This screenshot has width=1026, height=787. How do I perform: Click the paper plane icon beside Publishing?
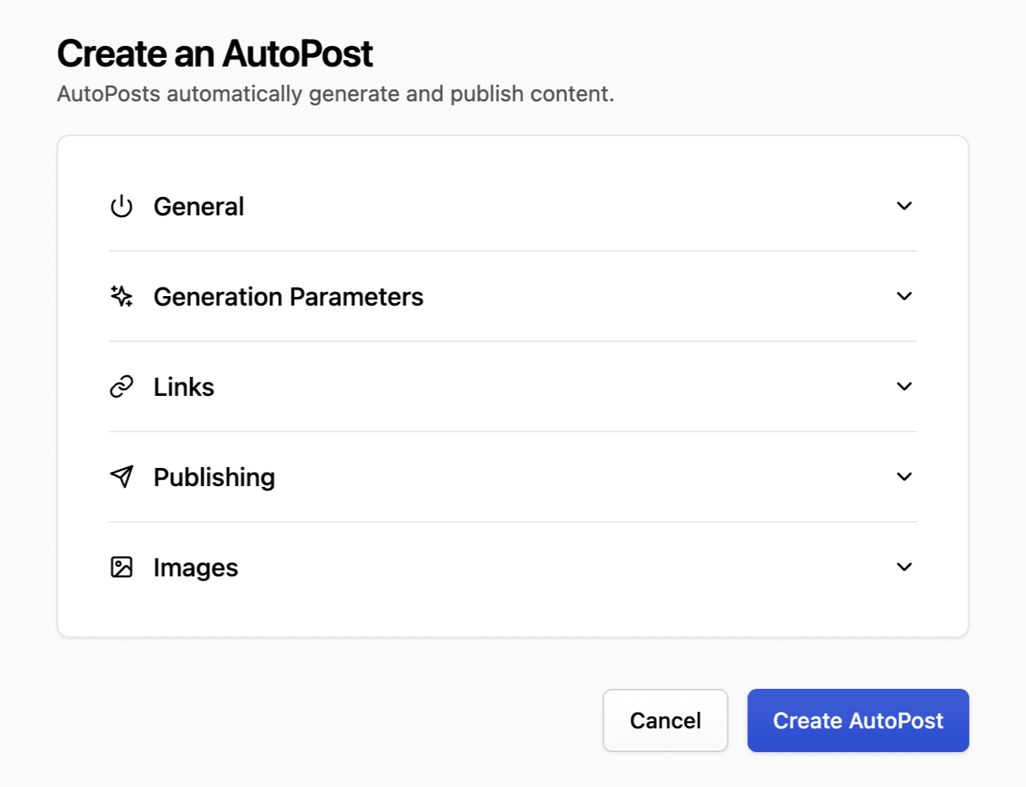point(120,477)
